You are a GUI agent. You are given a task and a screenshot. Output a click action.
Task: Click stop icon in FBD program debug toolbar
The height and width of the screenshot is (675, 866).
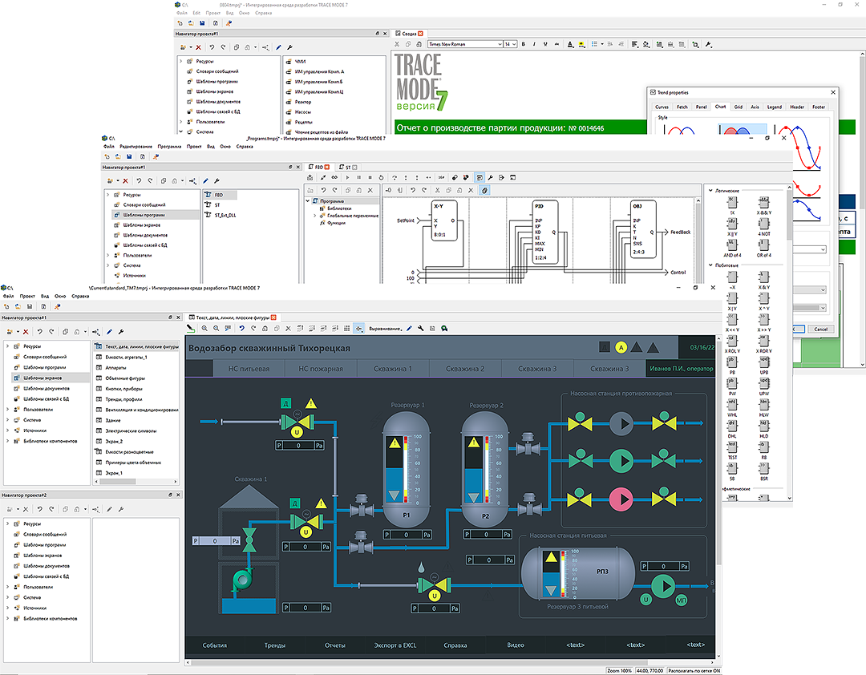point(370,177)
